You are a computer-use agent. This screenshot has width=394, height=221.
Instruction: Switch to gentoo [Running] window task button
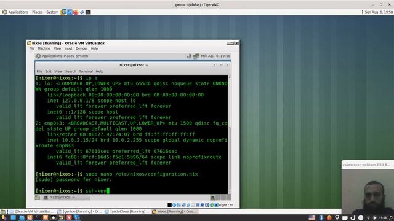point(79,211)
